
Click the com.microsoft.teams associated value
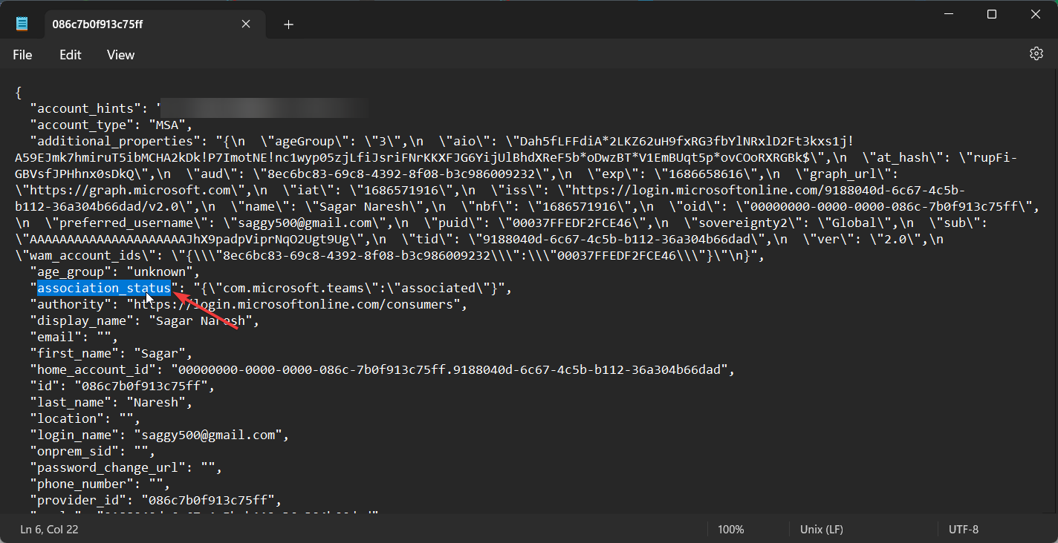pyautogui.click(x=349, y=288)
